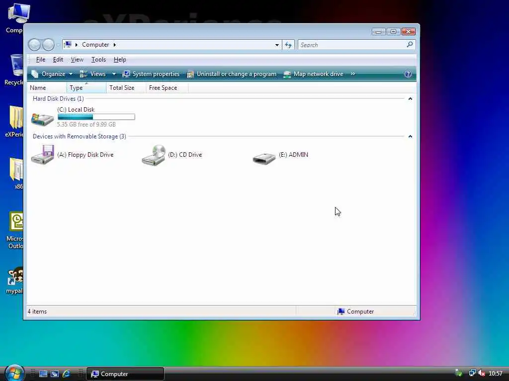
Task: Open the (C:) Local Disk drive icon
Action: pos(43,120)
